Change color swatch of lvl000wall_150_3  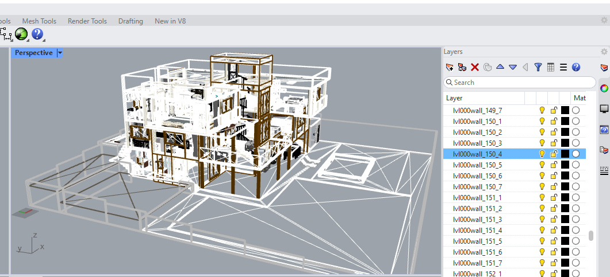[565, 143]
